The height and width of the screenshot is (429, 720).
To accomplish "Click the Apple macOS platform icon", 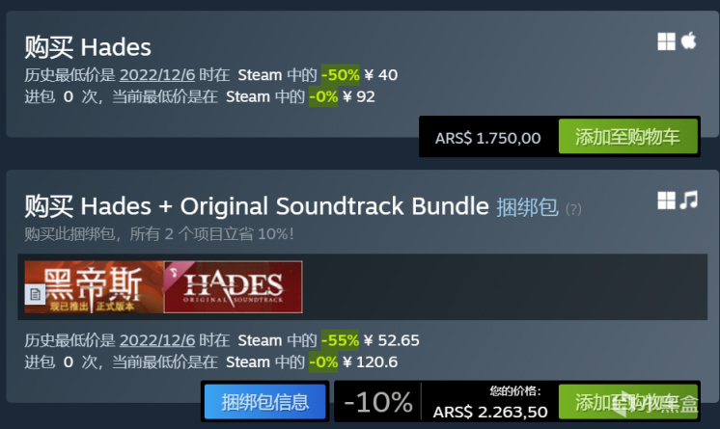I will [688, 40].
